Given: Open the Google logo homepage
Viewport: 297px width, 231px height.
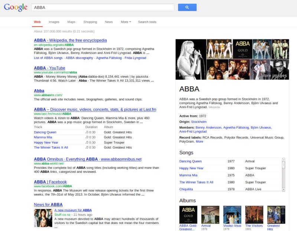Looking at the screenshot, I should pyautogui.click(x=16, y=7).
